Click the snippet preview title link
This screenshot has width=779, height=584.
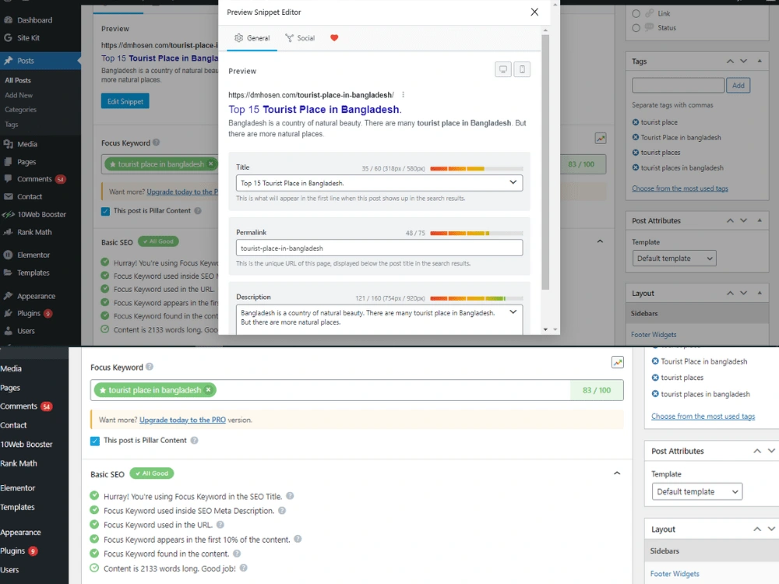[315, 109]
